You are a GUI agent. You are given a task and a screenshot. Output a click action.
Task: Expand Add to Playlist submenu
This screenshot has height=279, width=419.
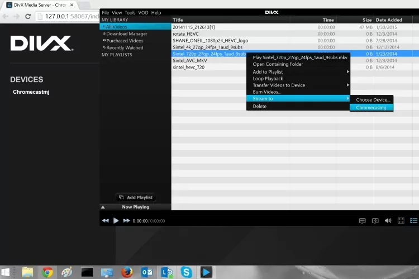tap(298, 72)
